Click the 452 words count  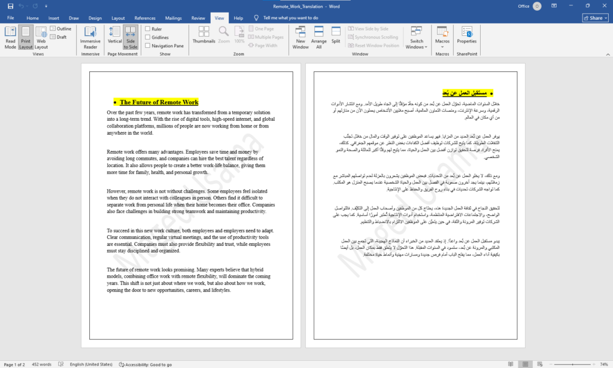[x=41, y=364]
